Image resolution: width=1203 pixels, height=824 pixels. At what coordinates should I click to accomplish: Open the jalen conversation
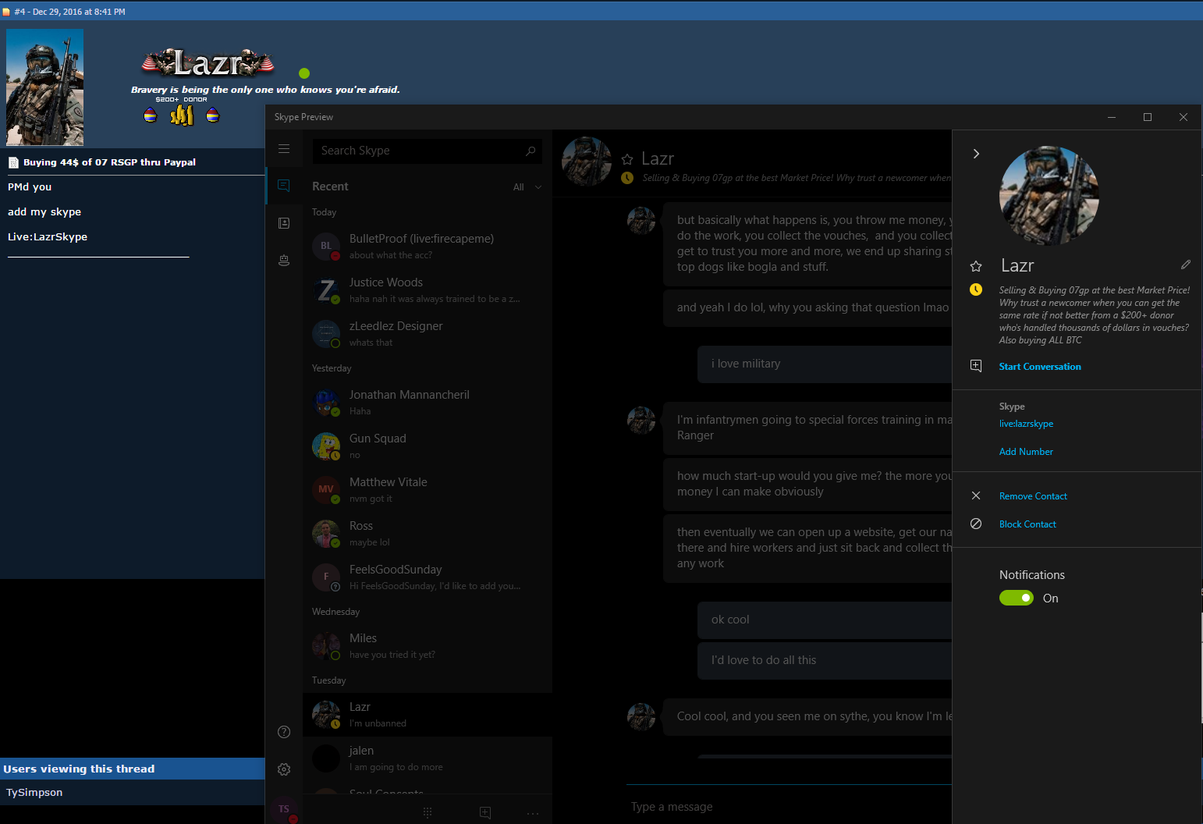428,758
